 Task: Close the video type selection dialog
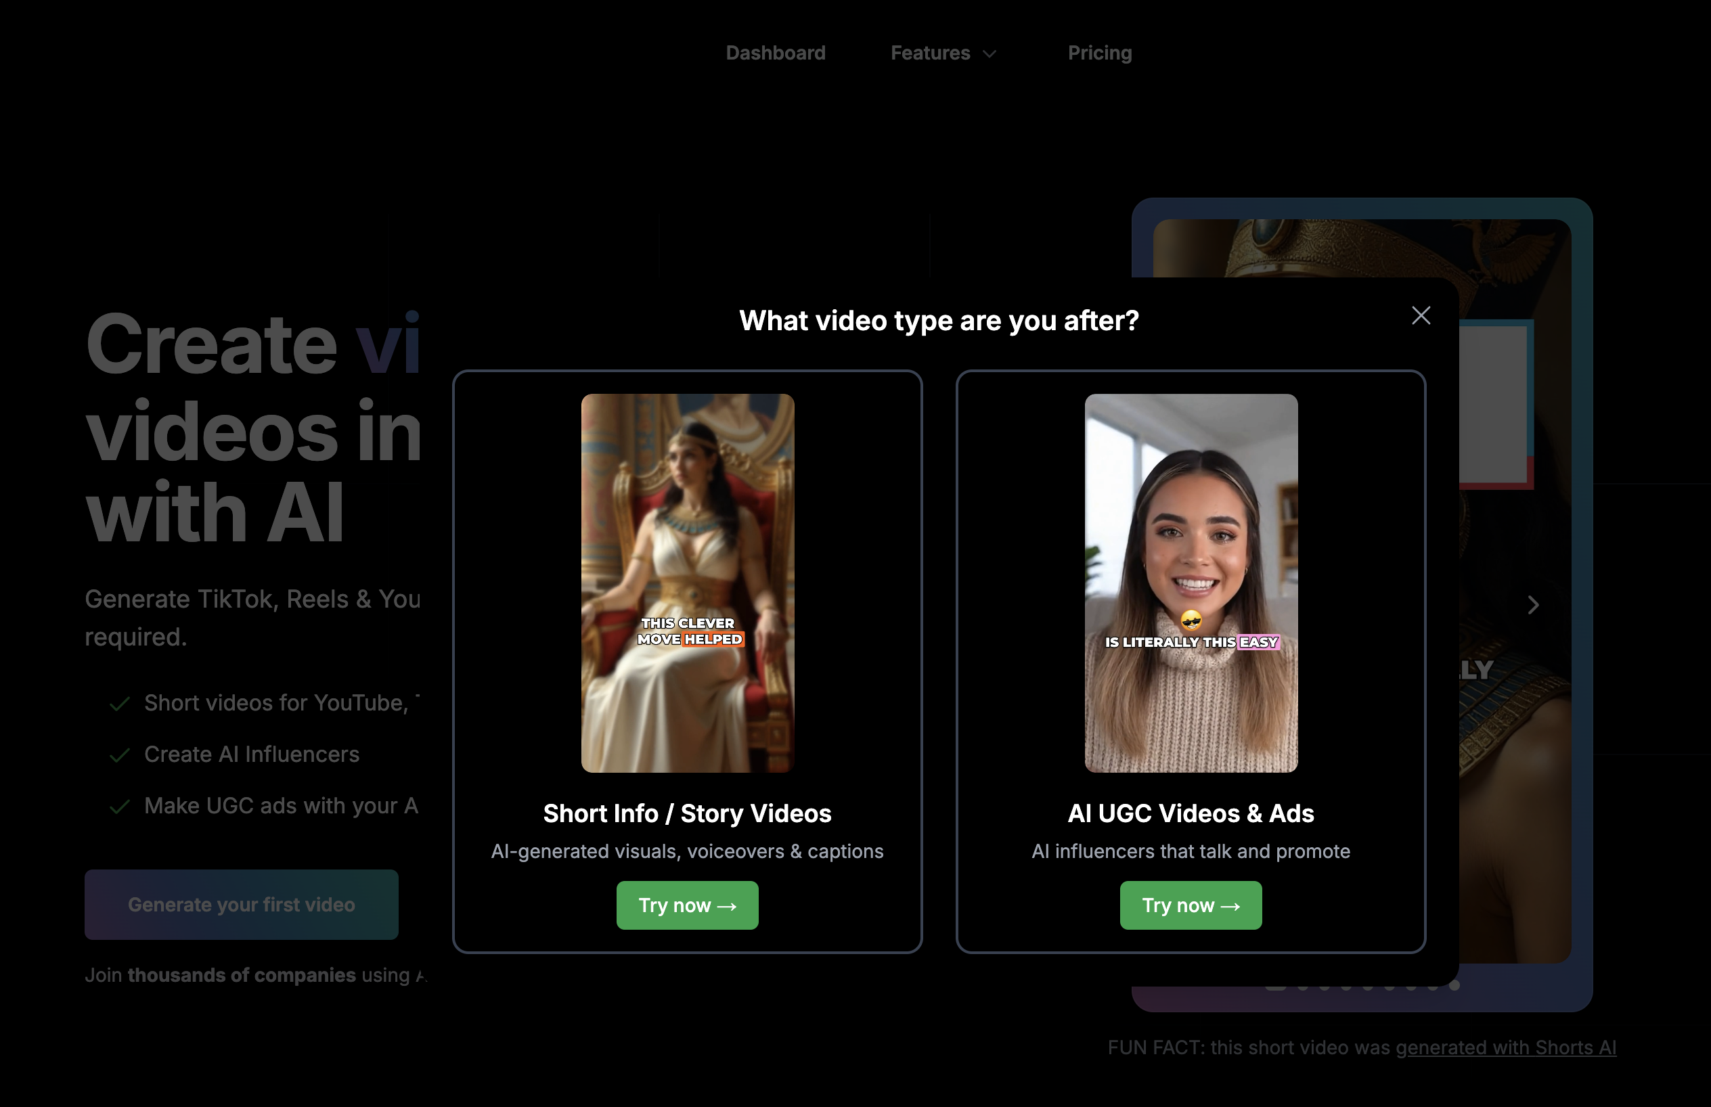tap(1421, 315)
